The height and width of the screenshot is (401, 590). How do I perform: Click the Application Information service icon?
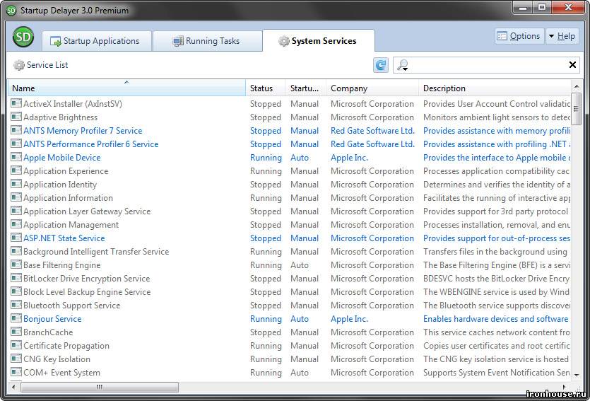click(x=16, y=197)
